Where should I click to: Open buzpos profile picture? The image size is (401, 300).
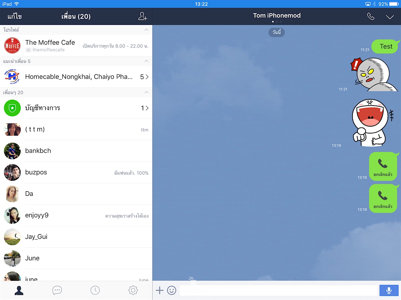pyautogui.click(x=12, y=172)
